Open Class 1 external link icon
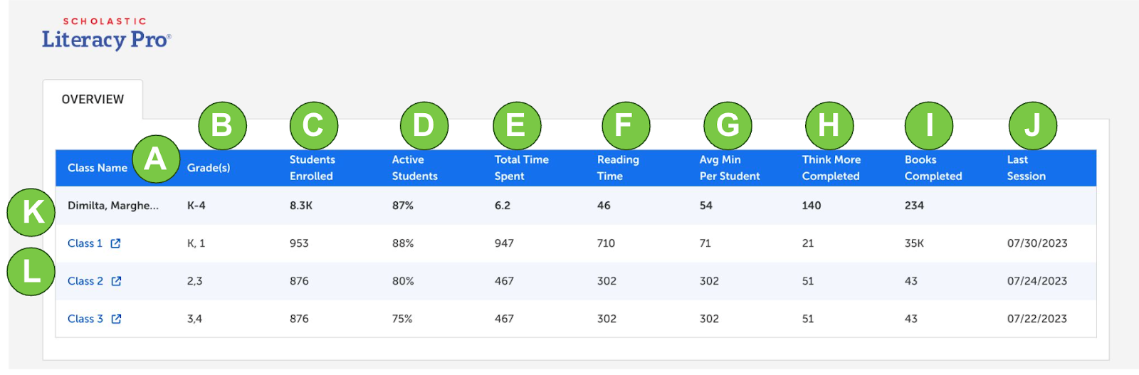 click(115, 243)
